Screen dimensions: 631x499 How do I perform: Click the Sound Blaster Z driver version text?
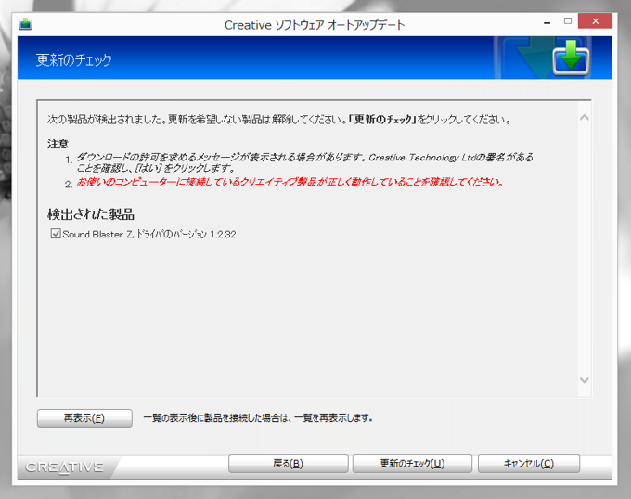point(149,234)
